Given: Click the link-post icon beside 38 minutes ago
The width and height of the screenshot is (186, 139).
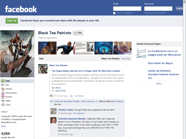Looking at the screenshot, I should pyautogui.click(x=51, y=96).
